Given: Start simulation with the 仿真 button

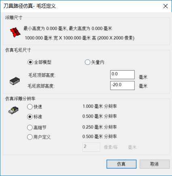Looking at the screenshot, I should pyautogui.click(x=121, y=164).
